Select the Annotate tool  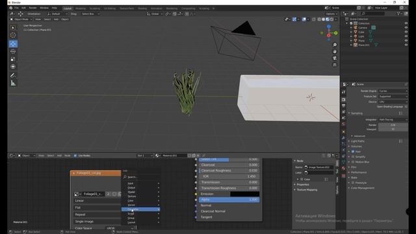(x=13, y=75)
